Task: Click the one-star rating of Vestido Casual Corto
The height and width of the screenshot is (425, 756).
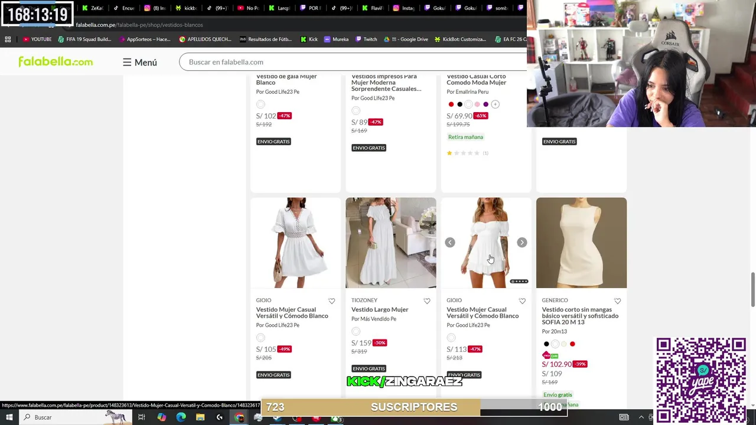Action: (449, 153)
